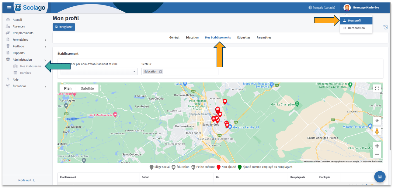Image resolution: width=393 pixels, height=188 pixels.
Task: Go to Absences in the sidebar
Action: [19, 26]
